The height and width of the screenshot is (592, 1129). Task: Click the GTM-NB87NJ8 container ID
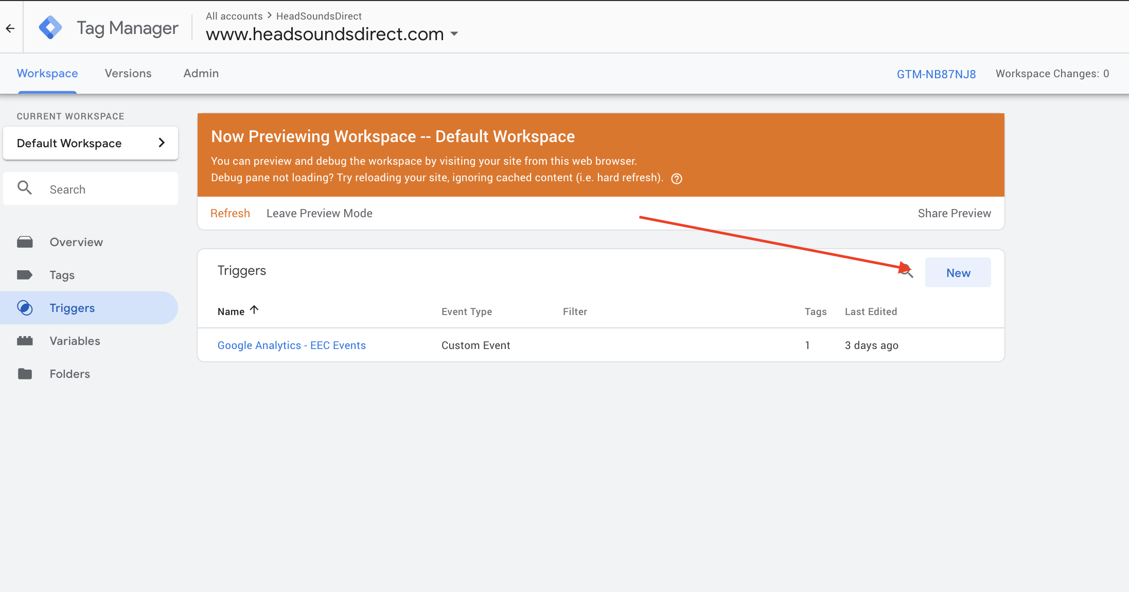click(x=936, y=74)
